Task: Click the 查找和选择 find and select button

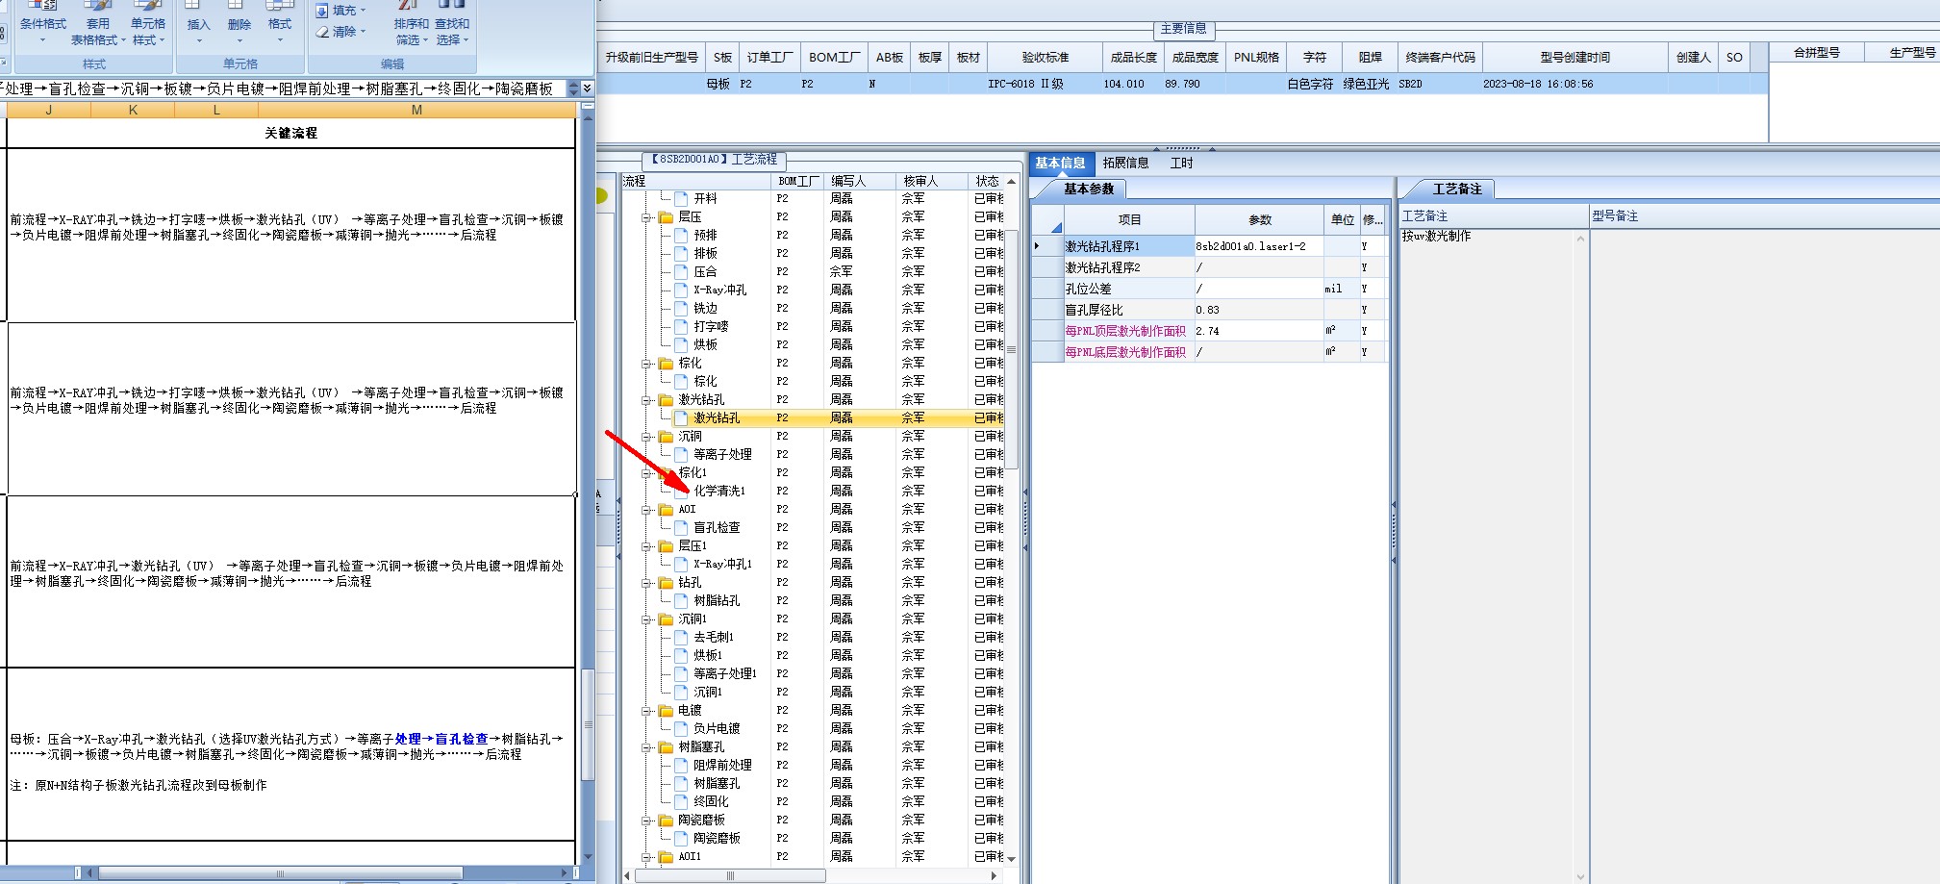Action: 452,24
